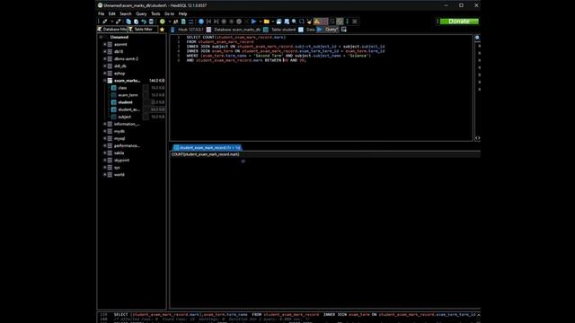
Task: Click the Save SQL to file icon
Action: [279, 22]
